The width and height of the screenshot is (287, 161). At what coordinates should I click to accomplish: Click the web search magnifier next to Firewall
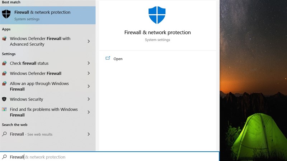tap(4, 134)
